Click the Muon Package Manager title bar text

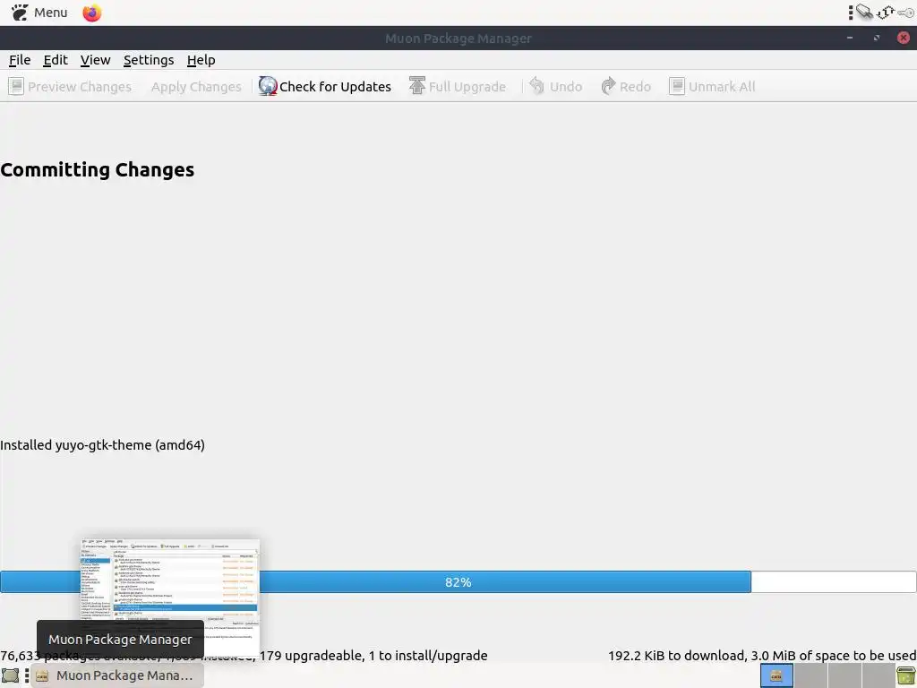coord(458,39)
